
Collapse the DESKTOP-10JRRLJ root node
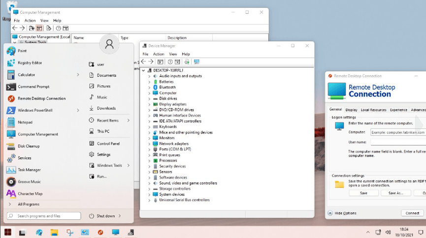[143, 70]
